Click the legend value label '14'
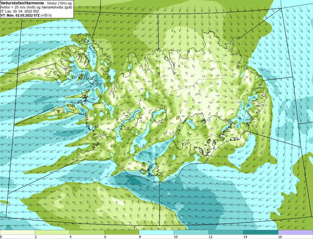The height and width of the screenshot is (239, 313). [245, 237]
